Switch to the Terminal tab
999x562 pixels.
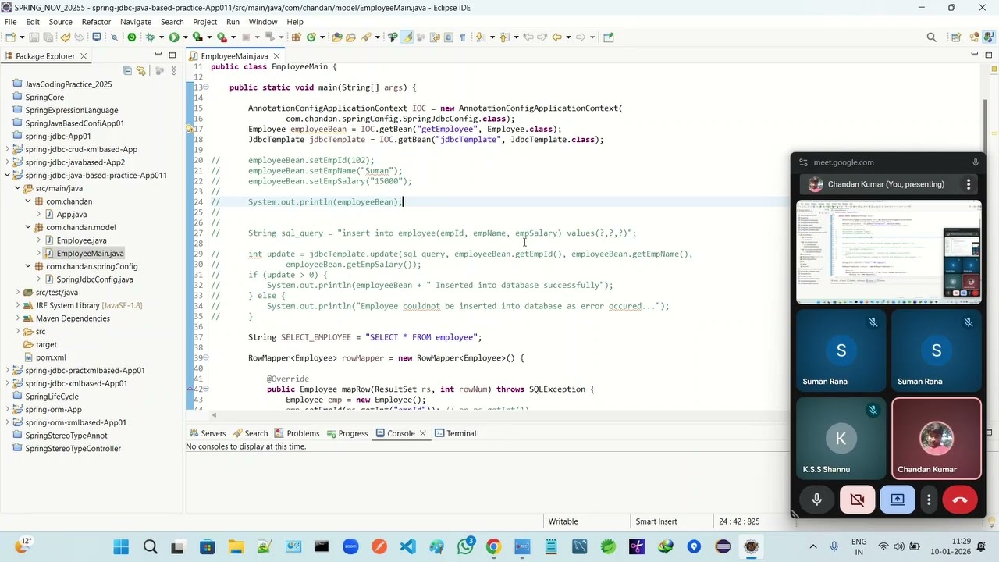pyautogui.click(x=455, y=433)
